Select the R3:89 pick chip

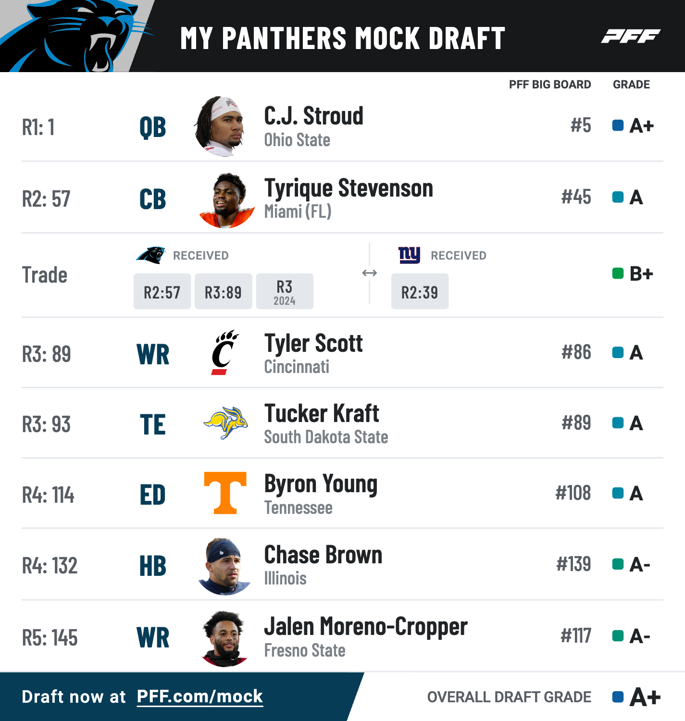coord(223,291)
